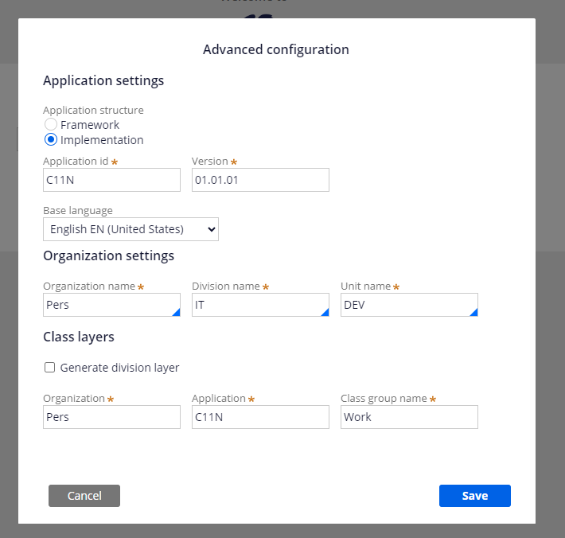
Task: Select the Framework radio button
Action: tap(51, 125)
